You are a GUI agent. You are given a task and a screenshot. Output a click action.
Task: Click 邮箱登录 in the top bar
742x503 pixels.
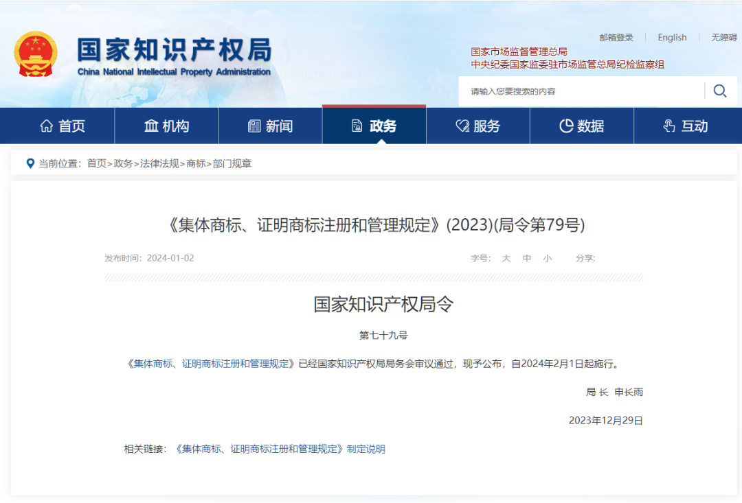point(616,37)
